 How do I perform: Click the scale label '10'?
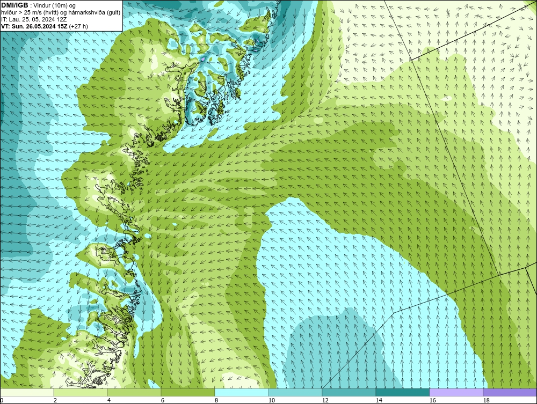click(x=271, y=400)
